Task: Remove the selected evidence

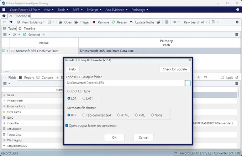Action: [x=101, y=22]
